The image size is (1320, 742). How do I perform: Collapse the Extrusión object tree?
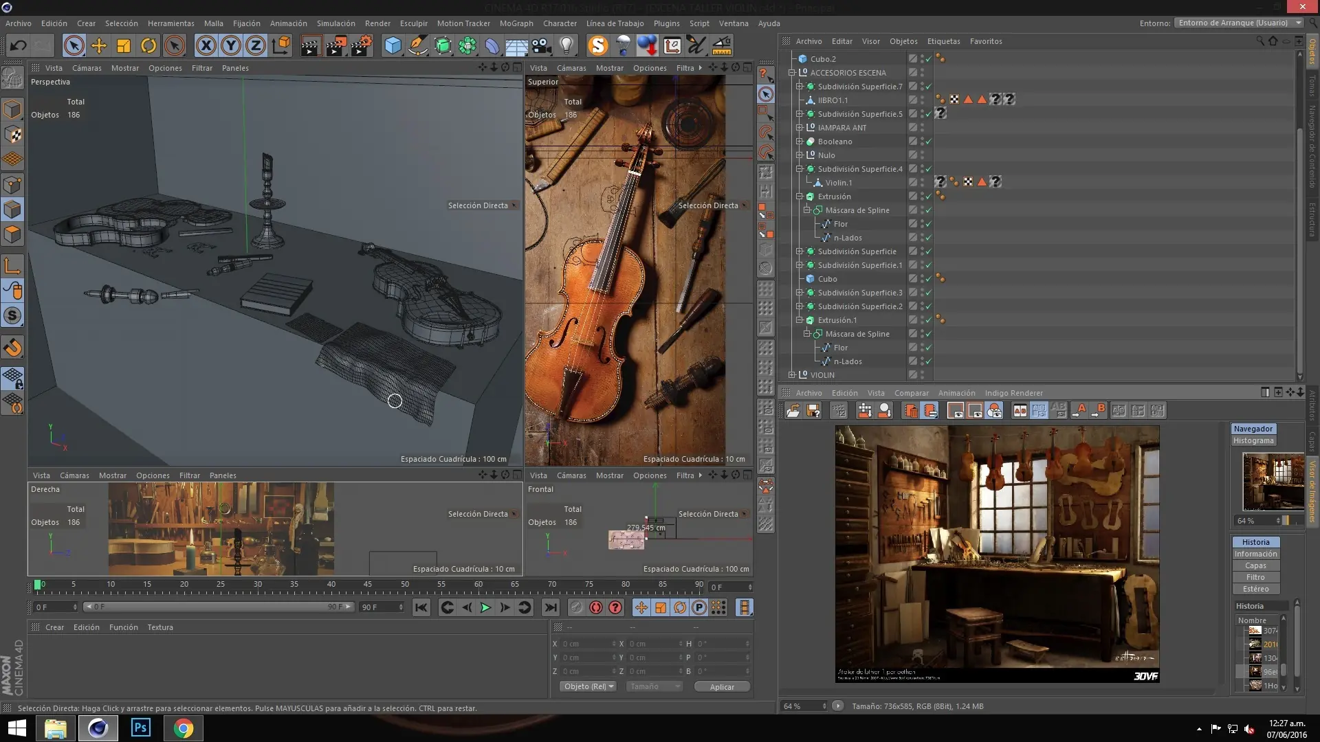(x=799, y=196)
